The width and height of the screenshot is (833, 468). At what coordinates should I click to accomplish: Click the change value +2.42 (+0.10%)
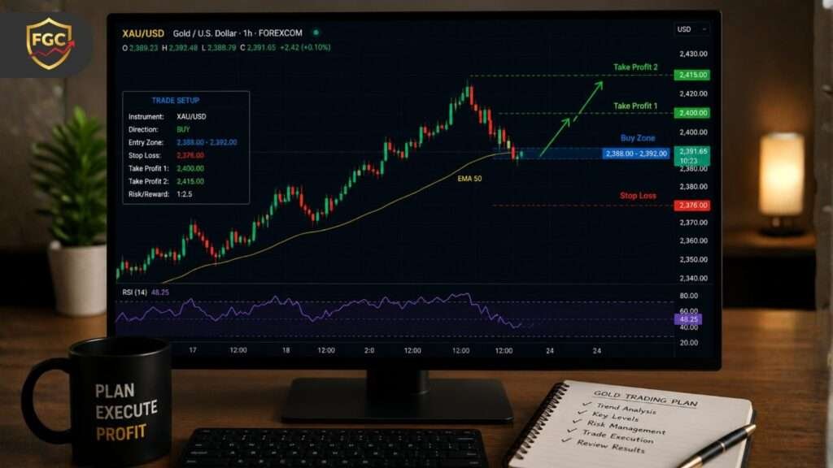click(x=306, y=48)
